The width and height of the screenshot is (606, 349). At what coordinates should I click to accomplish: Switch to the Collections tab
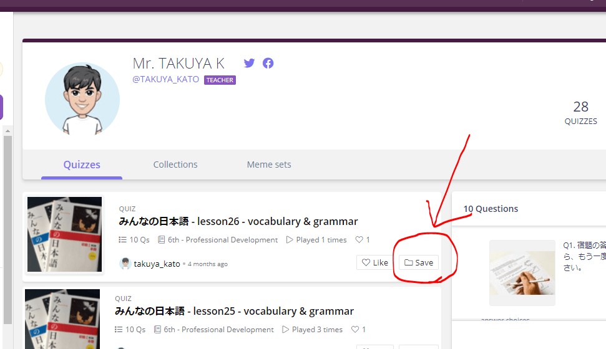click(175, 165)
